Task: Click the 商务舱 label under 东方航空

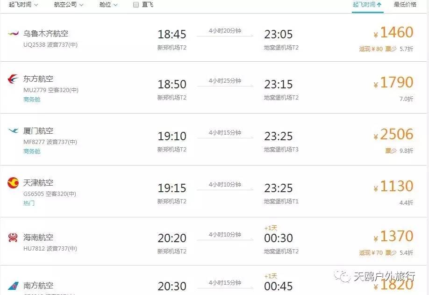Action: [32, 99]
